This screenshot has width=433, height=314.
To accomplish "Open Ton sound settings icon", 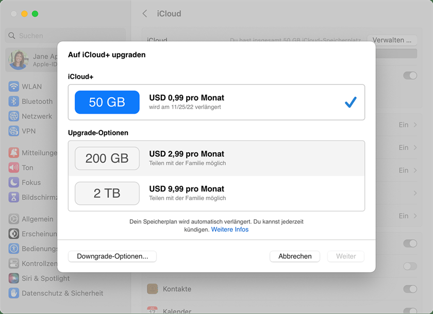I will click(14, 167).
